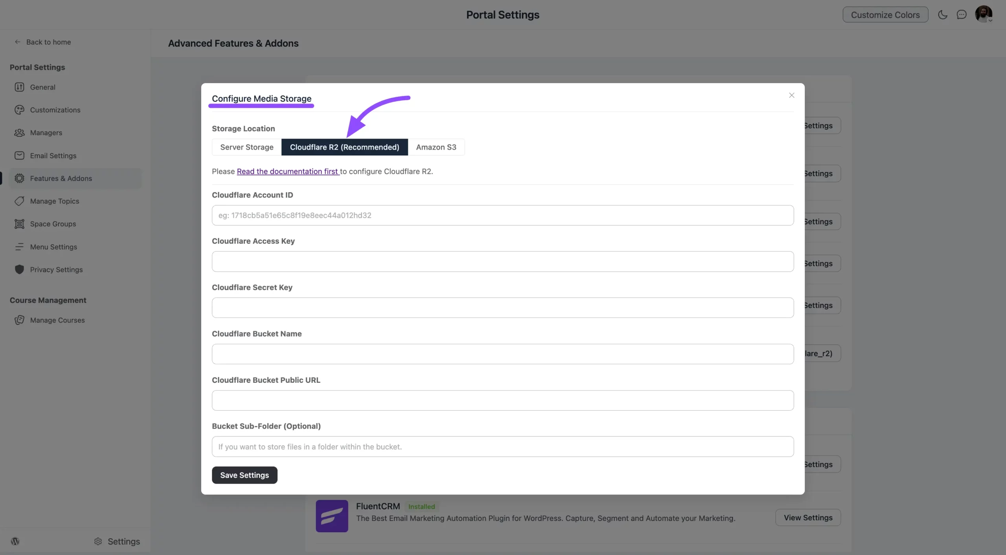Click the Cloudflare Bucket Name field

[503, 354]
